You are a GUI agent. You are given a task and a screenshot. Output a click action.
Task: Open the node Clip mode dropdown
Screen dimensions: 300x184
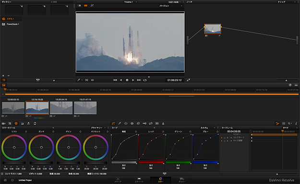[x=287, y=2]
